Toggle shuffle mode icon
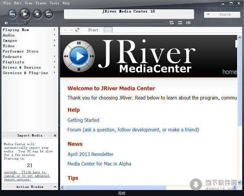This screenshot has width=244, height=196. 180,23
